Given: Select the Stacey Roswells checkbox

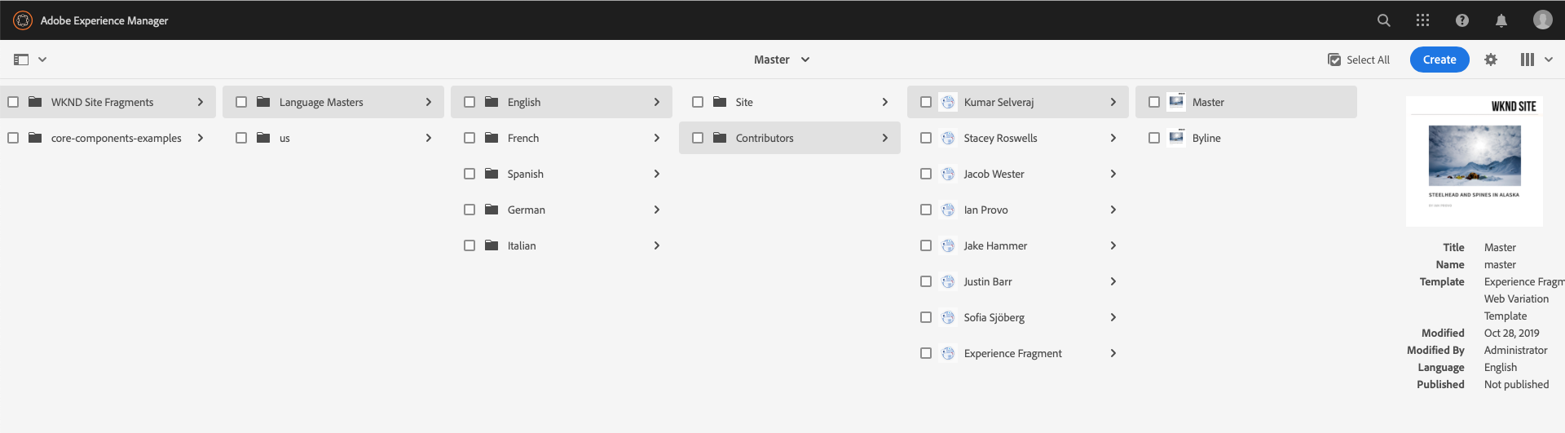Looking at the screenshot, I should [x=926, y=138].
